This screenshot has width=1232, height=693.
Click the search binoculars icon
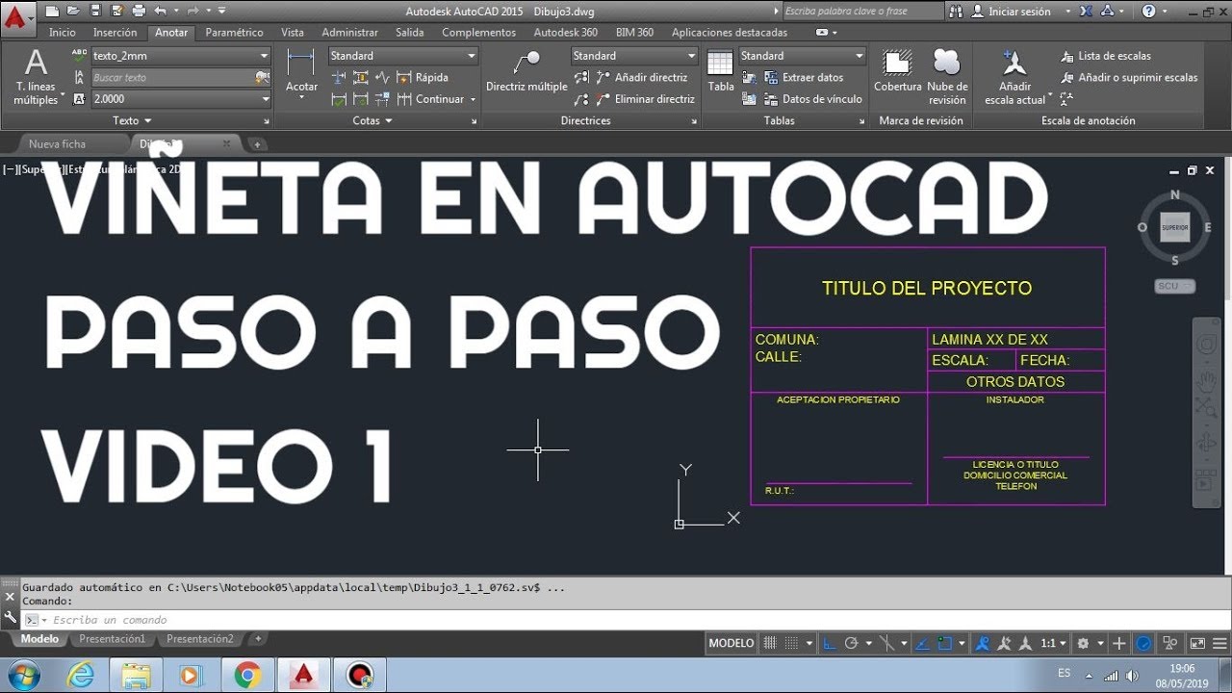tap(955, 12)
